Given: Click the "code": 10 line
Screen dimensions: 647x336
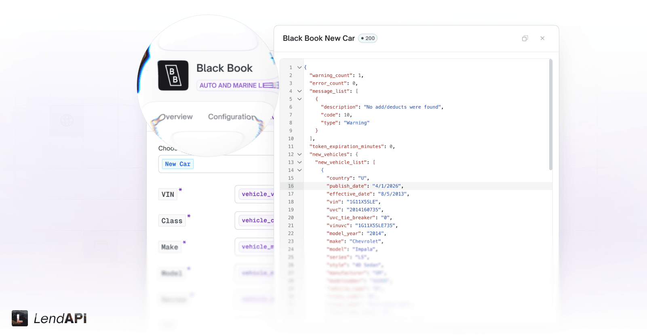Looking at the screenshot, I should click(336, 115).
